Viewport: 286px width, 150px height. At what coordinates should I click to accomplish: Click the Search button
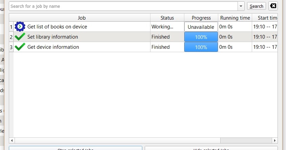click(256, 6)
